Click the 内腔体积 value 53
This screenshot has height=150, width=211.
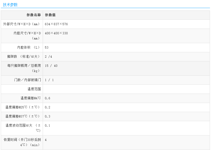[x=47, y=48]
